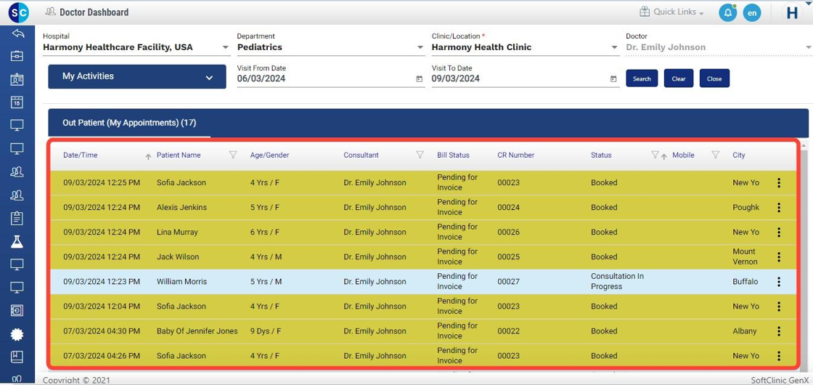Click the Mount Vernon city cell
The height and width of the screenshot is (385, 813).
[745, 256]
